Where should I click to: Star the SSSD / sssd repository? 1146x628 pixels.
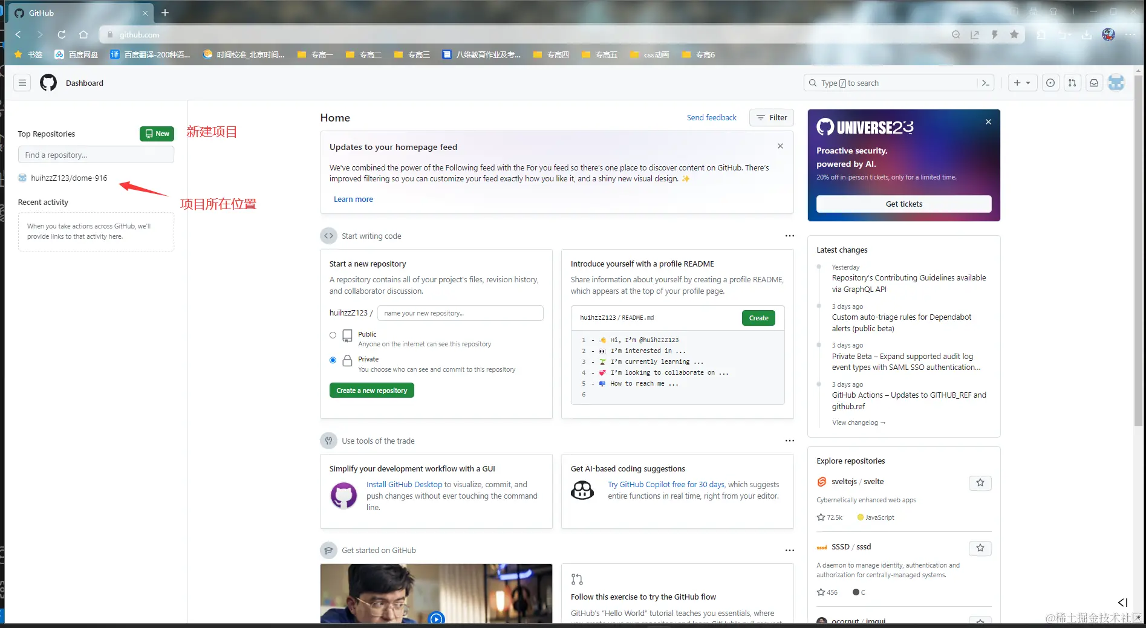[x=980, y=548]
